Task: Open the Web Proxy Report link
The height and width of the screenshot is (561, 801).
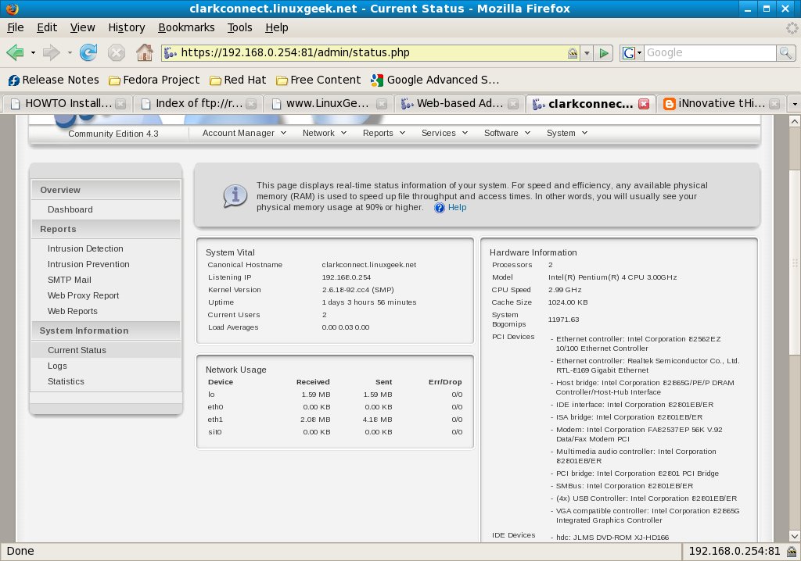Action: click(x=83, y=295)
